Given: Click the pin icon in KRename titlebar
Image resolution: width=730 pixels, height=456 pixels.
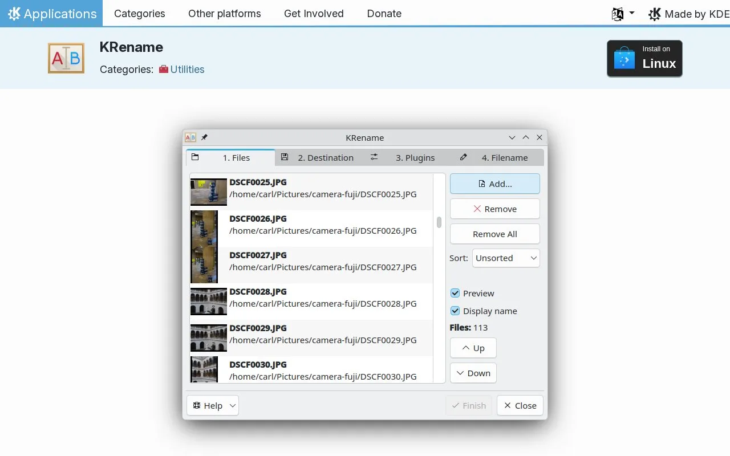Looking at the screenshot, I should tap(204, 137).
